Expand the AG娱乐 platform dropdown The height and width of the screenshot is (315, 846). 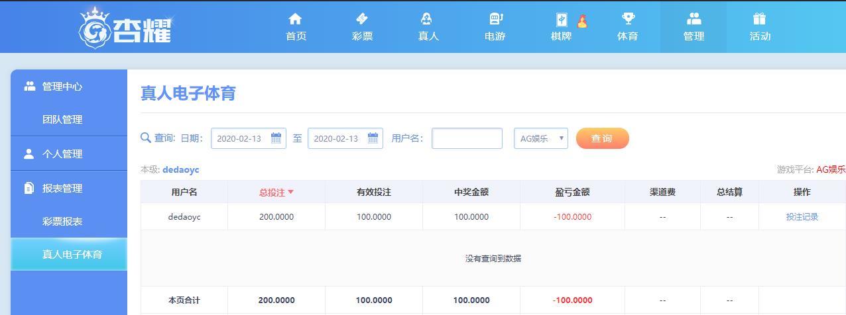coord(541,138)
